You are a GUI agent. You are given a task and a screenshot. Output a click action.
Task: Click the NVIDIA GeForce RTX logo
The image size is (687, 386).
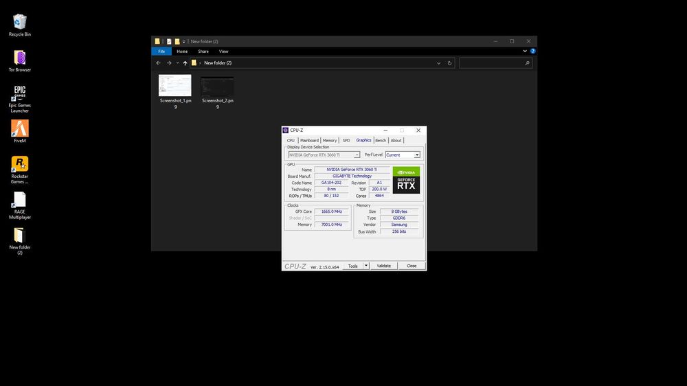[406, 180]
